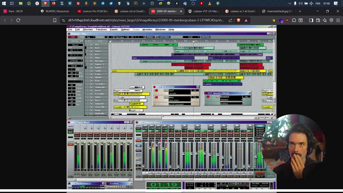Reload the page in the browser
Viewport: 343px width, 193px height.
pyautogui.click(x=18, y=20)
